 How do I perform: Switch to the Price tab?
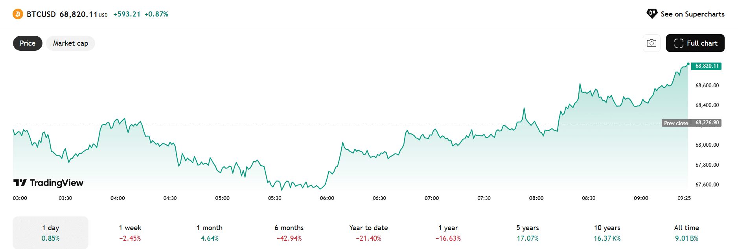[x=28, y=43]
